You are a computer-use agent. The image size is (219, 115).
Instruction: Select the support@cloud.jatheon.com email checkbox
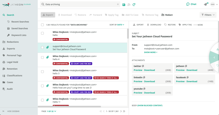[x=42, y=47]
